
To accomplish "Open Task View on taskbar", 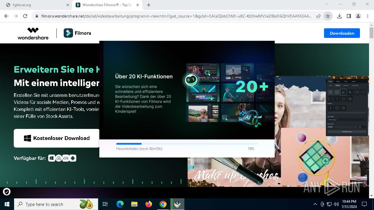I will click(105, 204).
